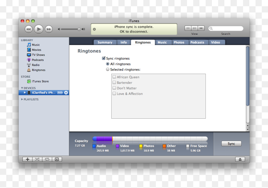
Task: Switch to the Info tab
Action: click(124, 42)
